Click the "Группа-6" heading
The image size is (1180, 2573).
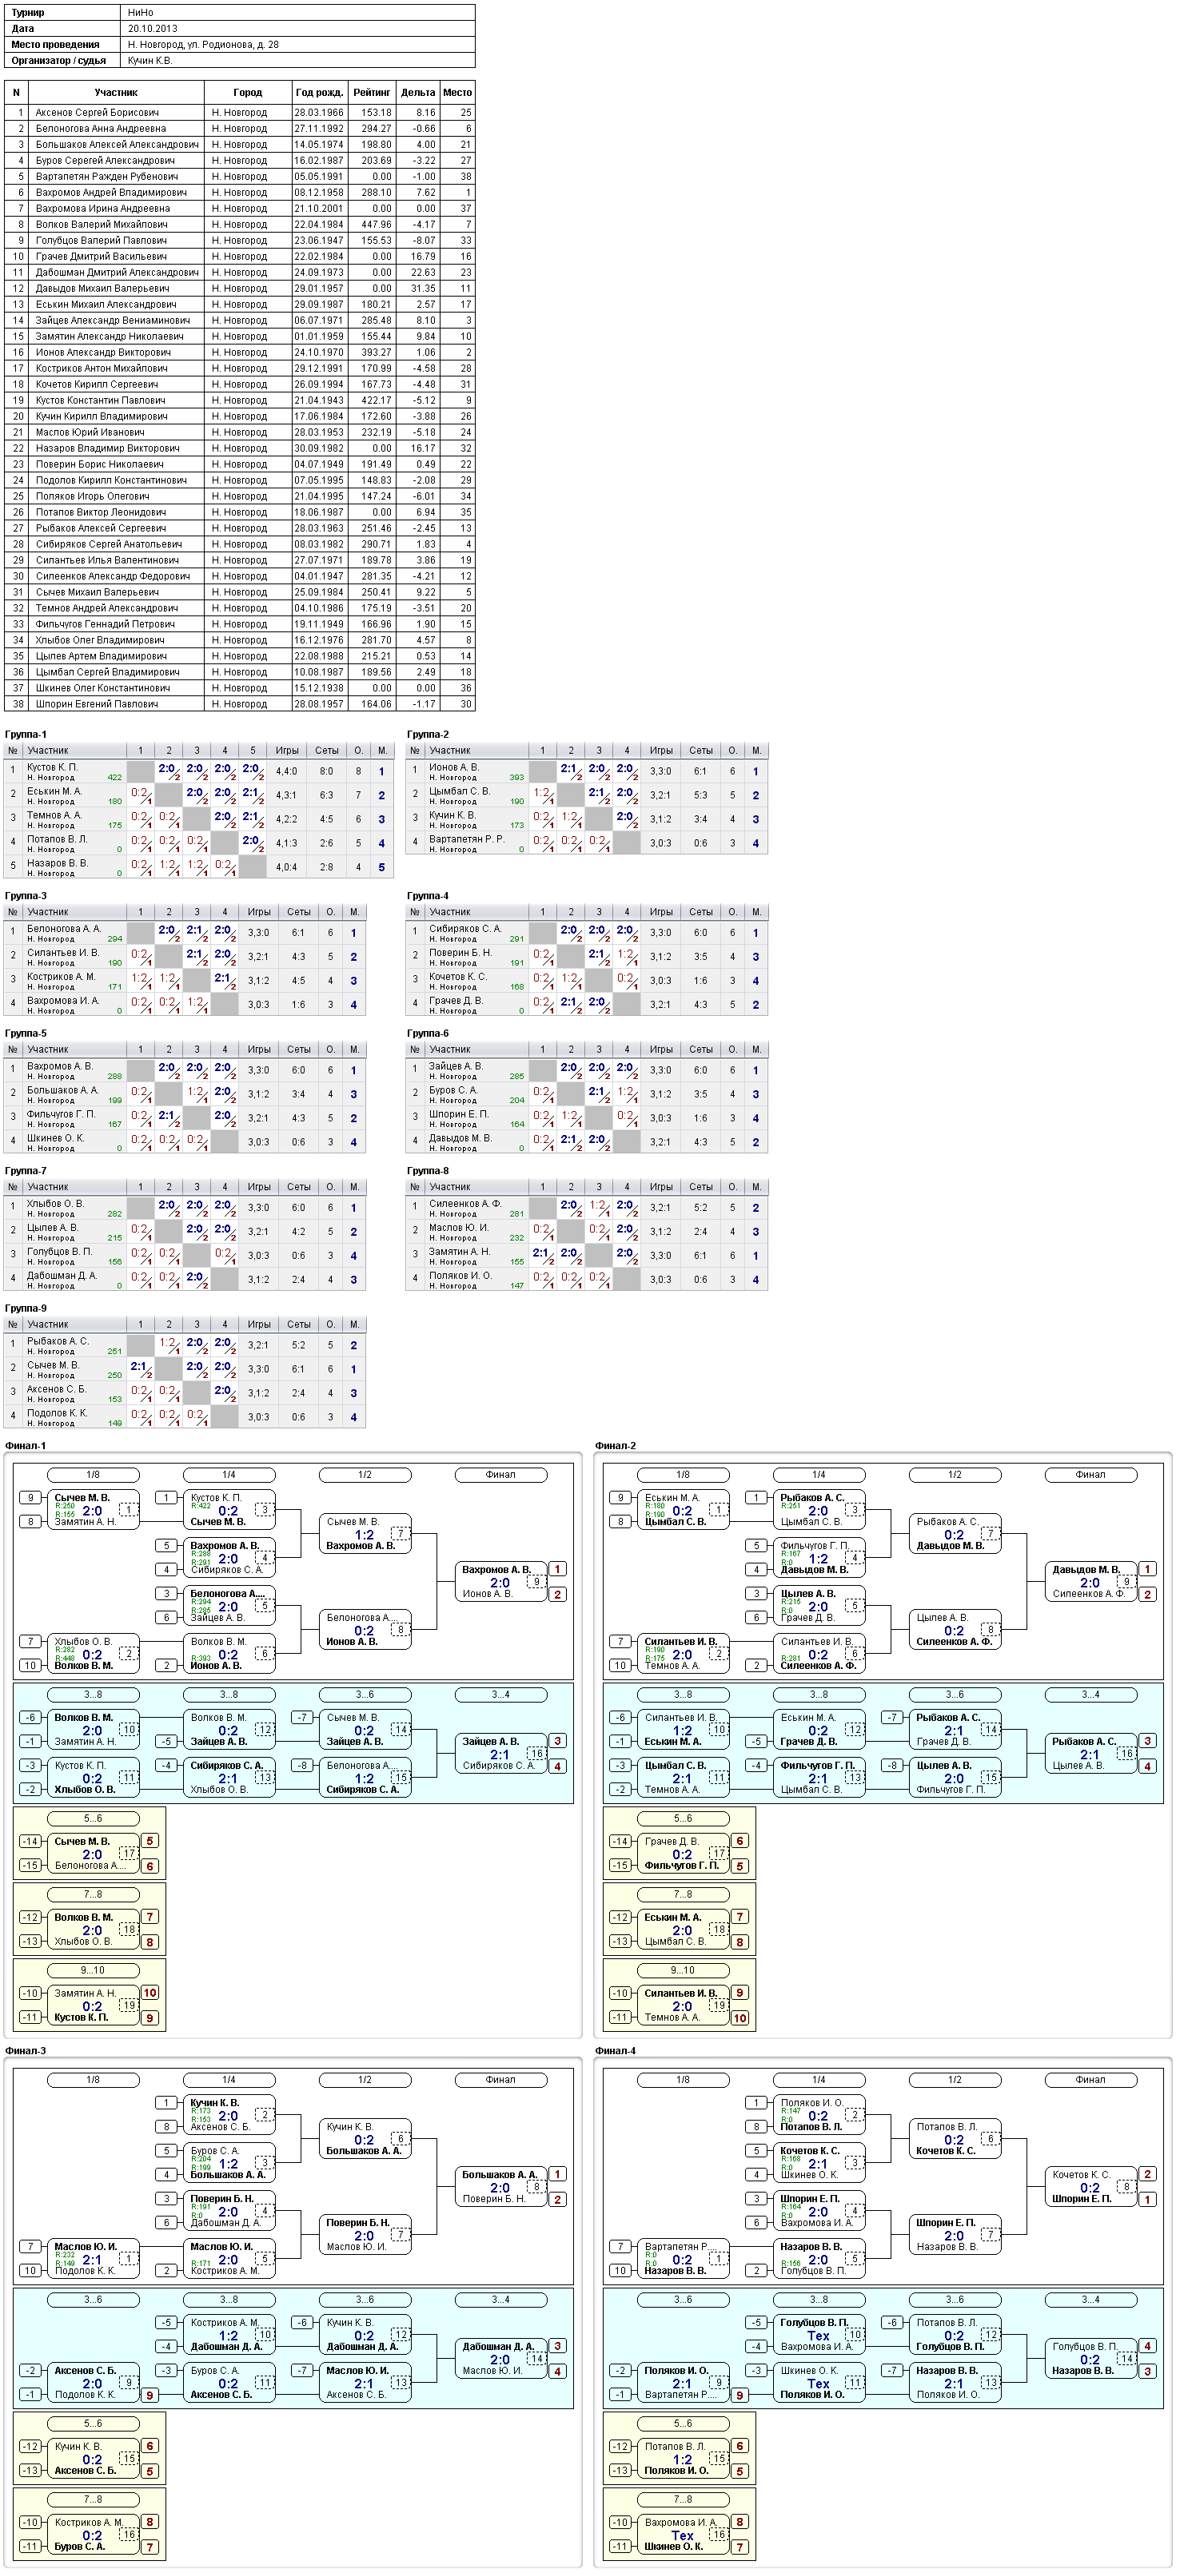428,1034
